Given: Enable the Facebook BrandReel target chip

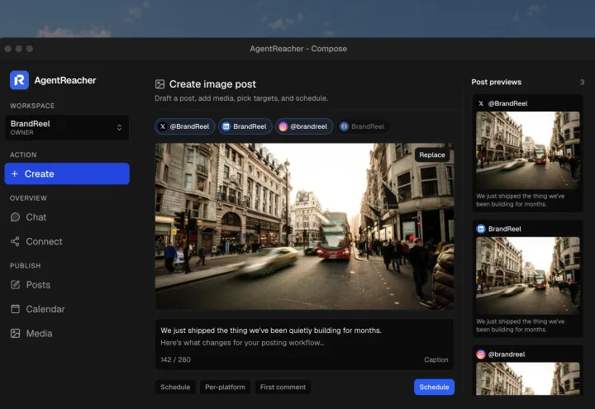Looking at the screenshot, I should point(363,126).
